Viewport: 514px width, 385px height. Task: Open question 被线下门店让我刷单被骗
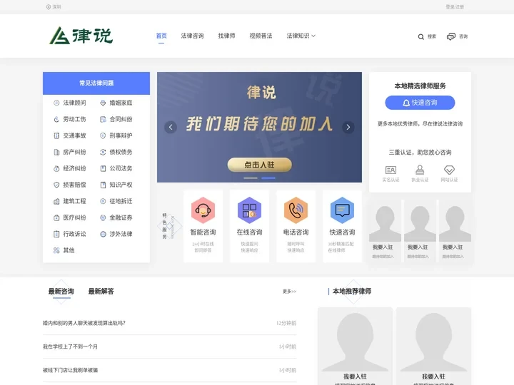coord(70,370)
